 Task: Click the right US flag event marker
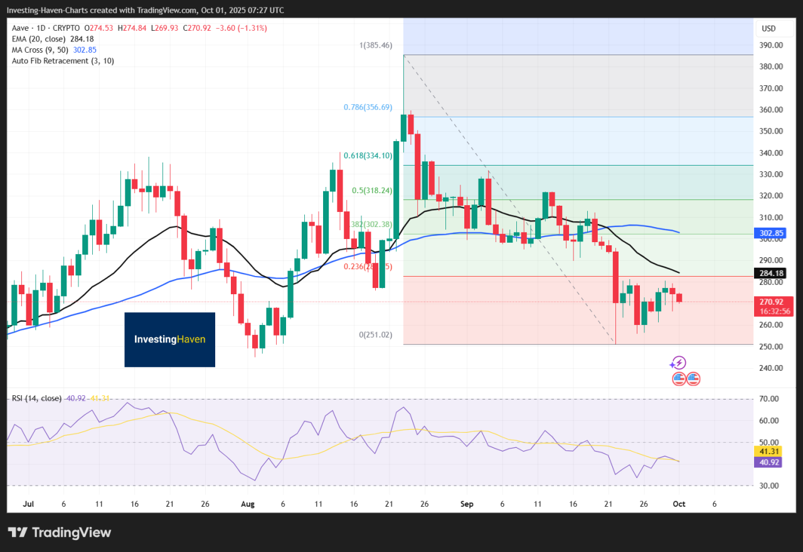[693, 378]
